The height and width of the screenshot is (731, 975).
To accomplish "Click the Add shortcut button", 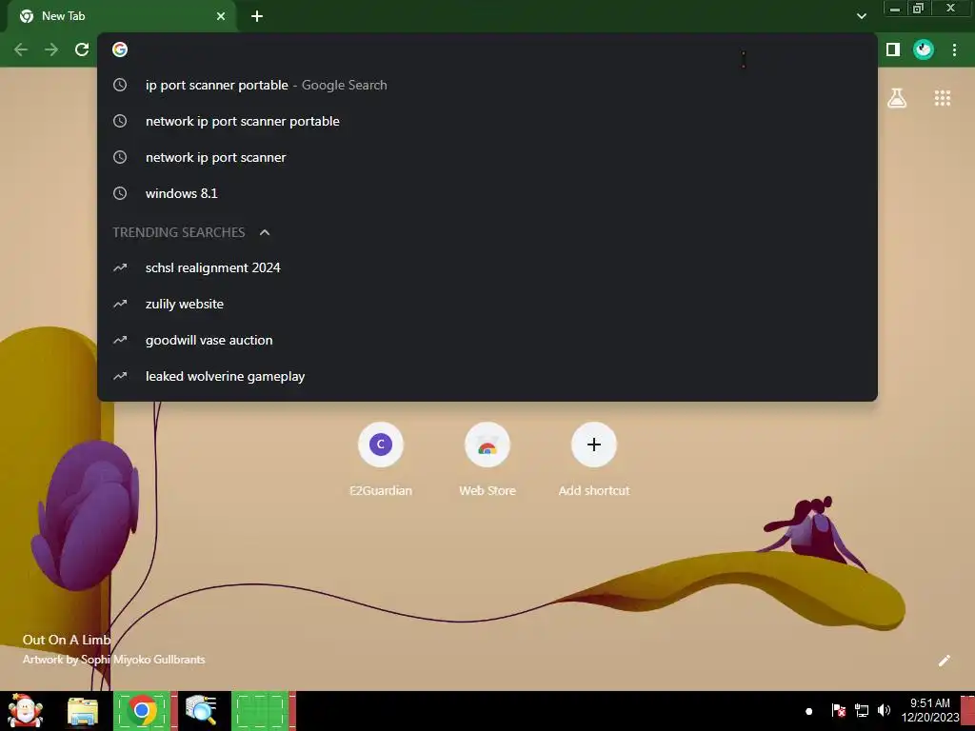I will [x=594, y=460].
